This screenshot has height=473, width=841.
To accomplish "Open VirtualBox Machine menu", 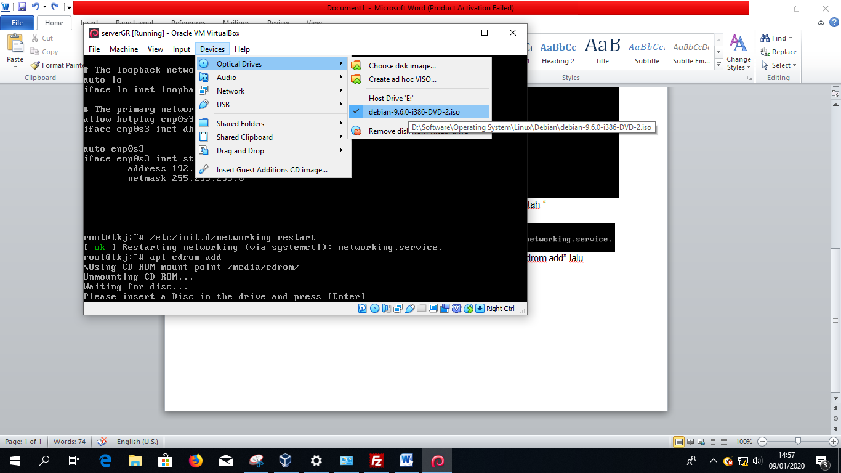I will click(x=124, y=49).
